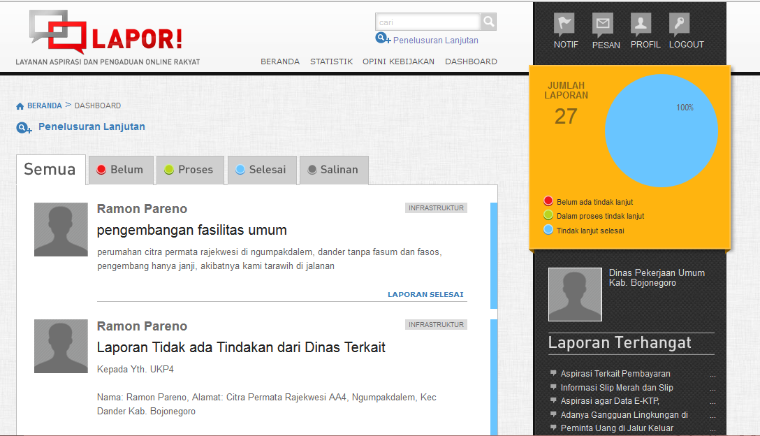This screenshot has height=436, width=760.
Task: Open DASHBOARD menu item
Action: click(x=471, y=61)
